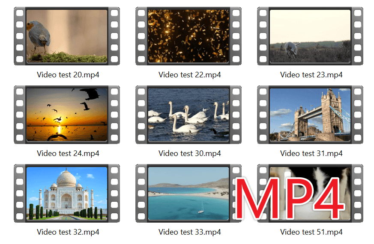Click the file name Video test 33.mp4

(x=190, y=232)
